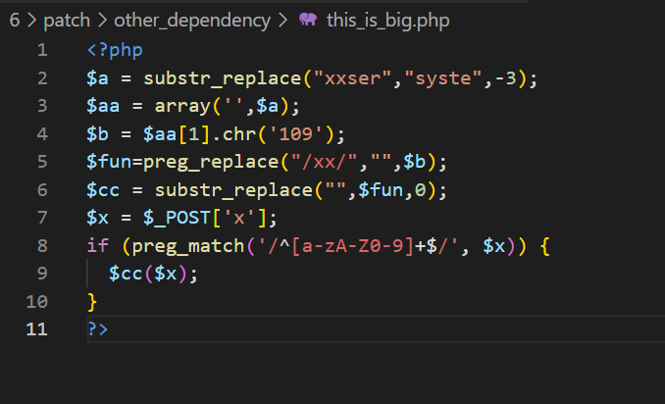
Task: Click 'substr_replace' on line 2
Action: pos(223,78)
